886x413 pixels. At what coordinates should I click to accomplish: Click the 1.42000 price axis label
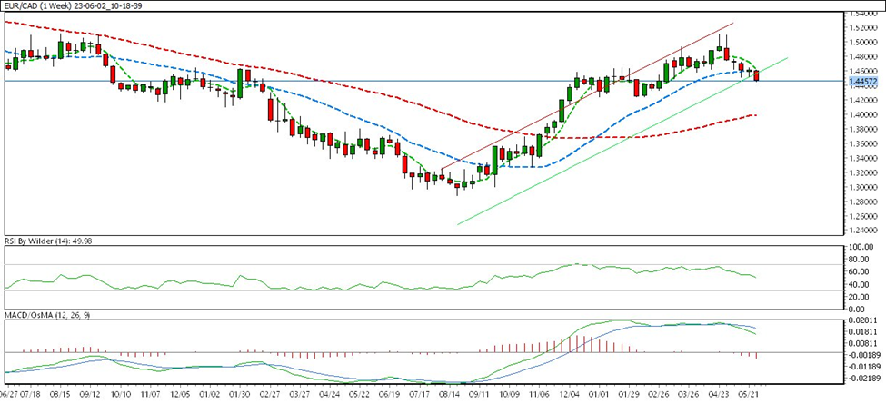(863, 101)
